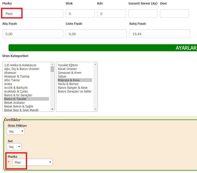
Task: Open the Ürün Miktarı dropdown
Action: click(x=16, y=131)
